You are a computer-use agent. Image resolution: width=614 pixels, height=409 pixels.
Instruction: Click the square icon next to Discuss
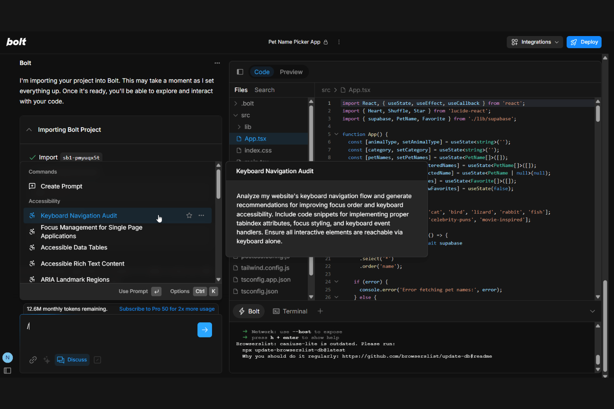tap(97, 360)
